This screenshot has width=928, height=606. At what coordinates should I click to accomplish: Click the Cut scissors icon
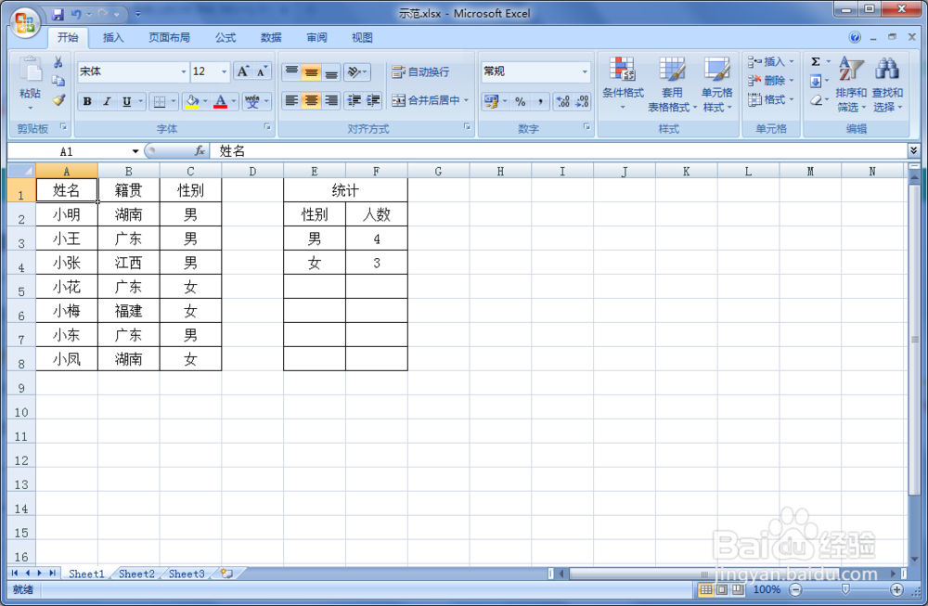click(58, 62)
